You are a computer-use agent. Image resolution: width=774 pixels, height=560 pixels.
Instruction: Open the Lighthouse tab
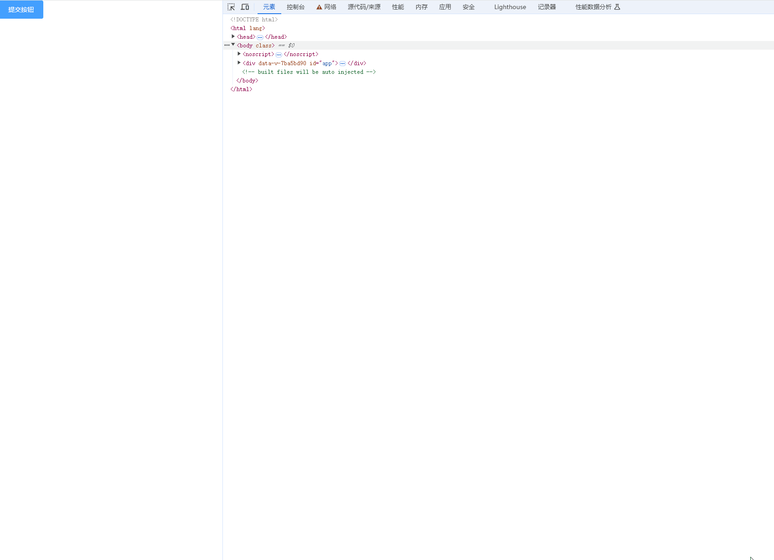tap(510, 7)
